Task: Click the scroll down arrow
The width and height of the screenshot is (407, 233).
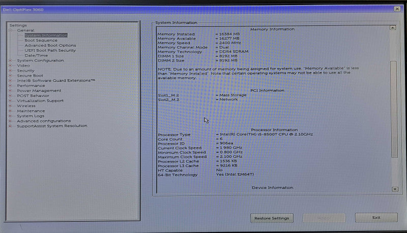Action: click(x=395, y=189)
